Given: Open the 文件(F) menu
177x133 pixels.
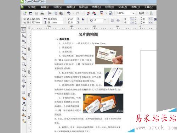Looking at the screenshot, I should [x=32, y=7].
